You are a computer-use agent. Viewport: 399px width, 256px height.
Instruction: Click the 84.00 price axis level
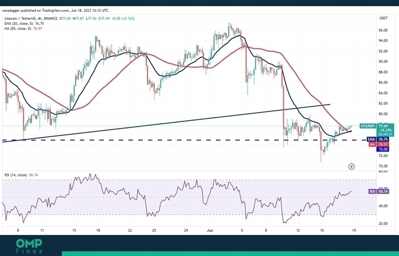(x=383, y=93)
